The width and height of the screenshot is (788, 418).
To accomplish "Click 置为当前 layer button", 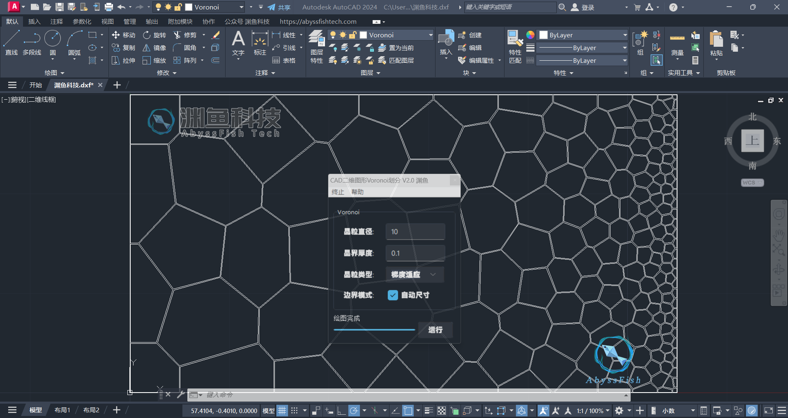I will click(396, 48).
